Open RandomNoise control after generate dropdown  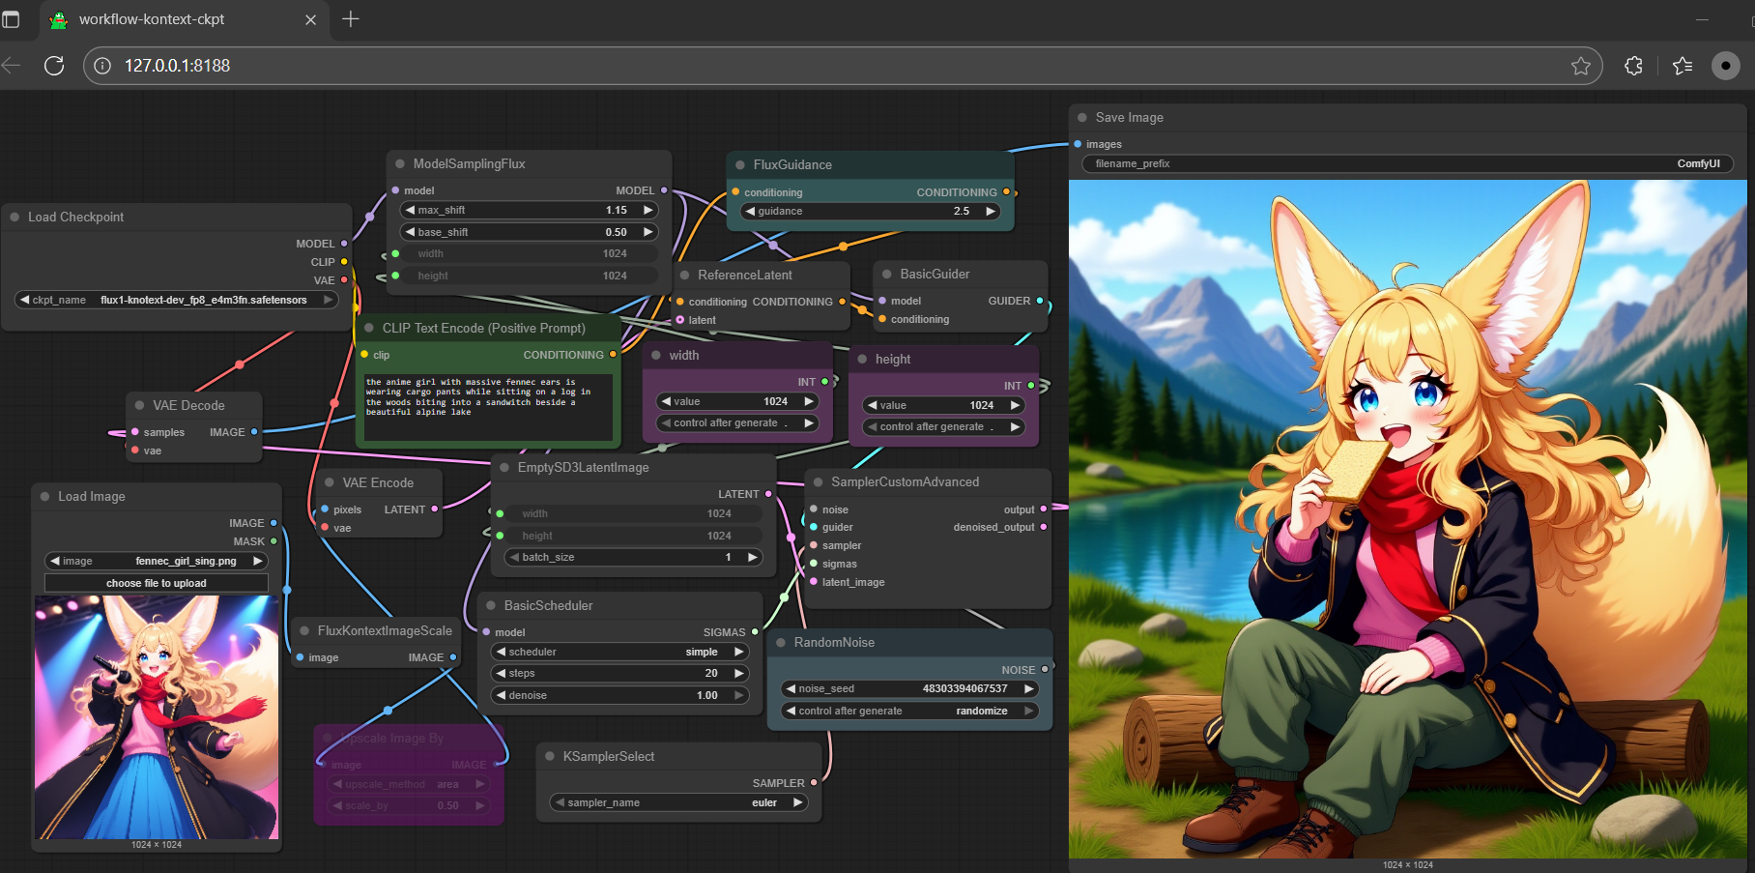click(910, 711)
